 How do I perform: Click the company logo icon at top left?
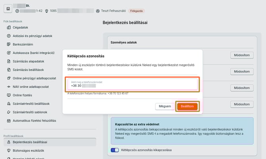tap(8, 8)
